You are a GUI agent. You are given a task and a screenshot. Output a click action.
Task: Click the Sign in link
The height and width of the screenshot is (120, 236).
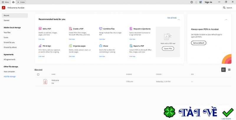click(x=208, y=2)
